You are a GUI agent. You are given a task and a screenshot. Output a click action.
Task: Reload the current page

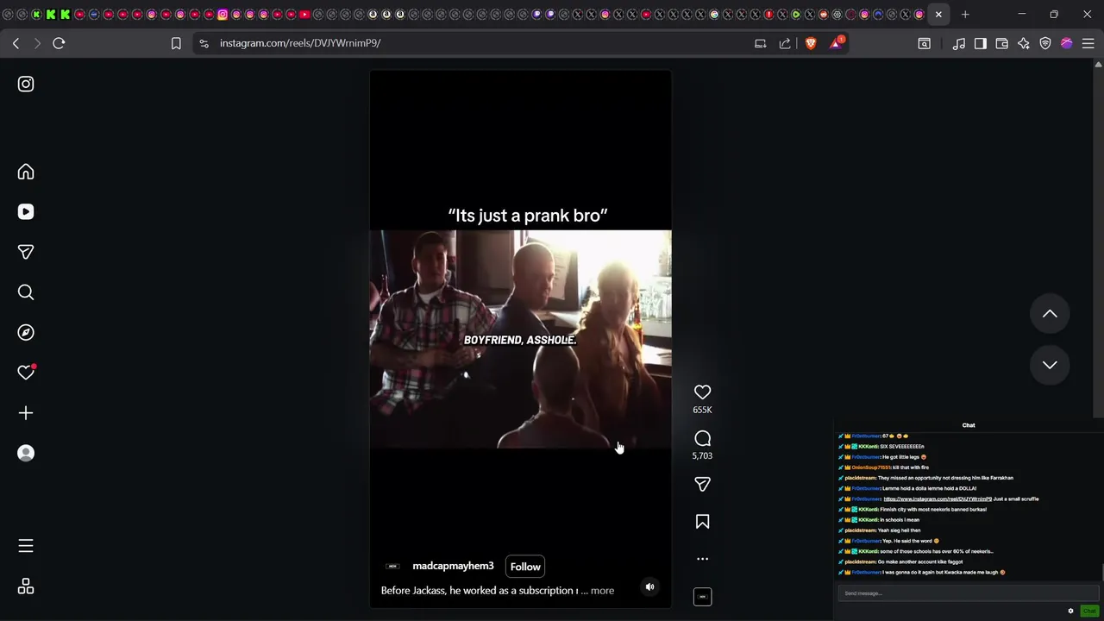click(x=59, y=43)
